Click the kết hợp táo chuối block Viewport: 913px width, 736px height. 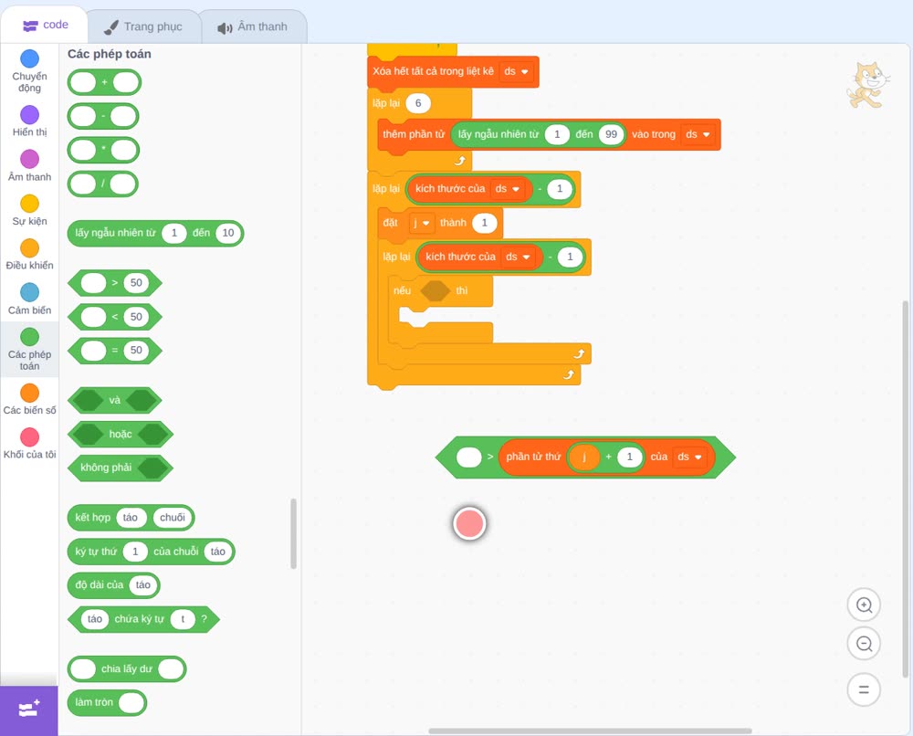(x=131, y=518)
